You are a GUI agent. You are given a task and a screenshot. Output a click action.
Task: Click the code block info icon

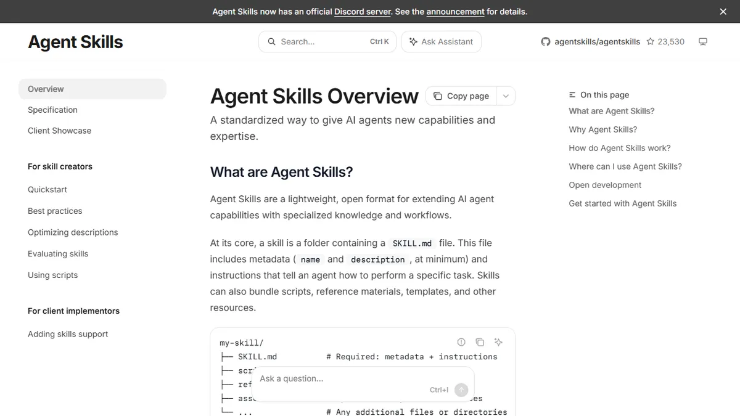pos(461,342)
